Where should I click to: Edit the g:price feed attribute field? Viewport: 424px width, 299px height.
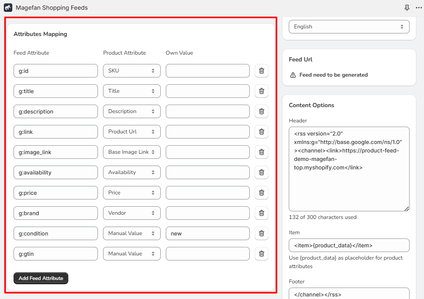[56, 193]
